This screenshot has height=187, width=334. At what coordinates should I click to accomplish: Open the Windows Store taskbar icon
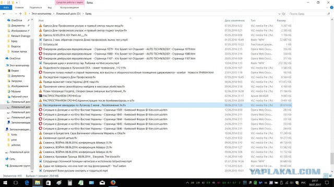click(x=49, y=182)
